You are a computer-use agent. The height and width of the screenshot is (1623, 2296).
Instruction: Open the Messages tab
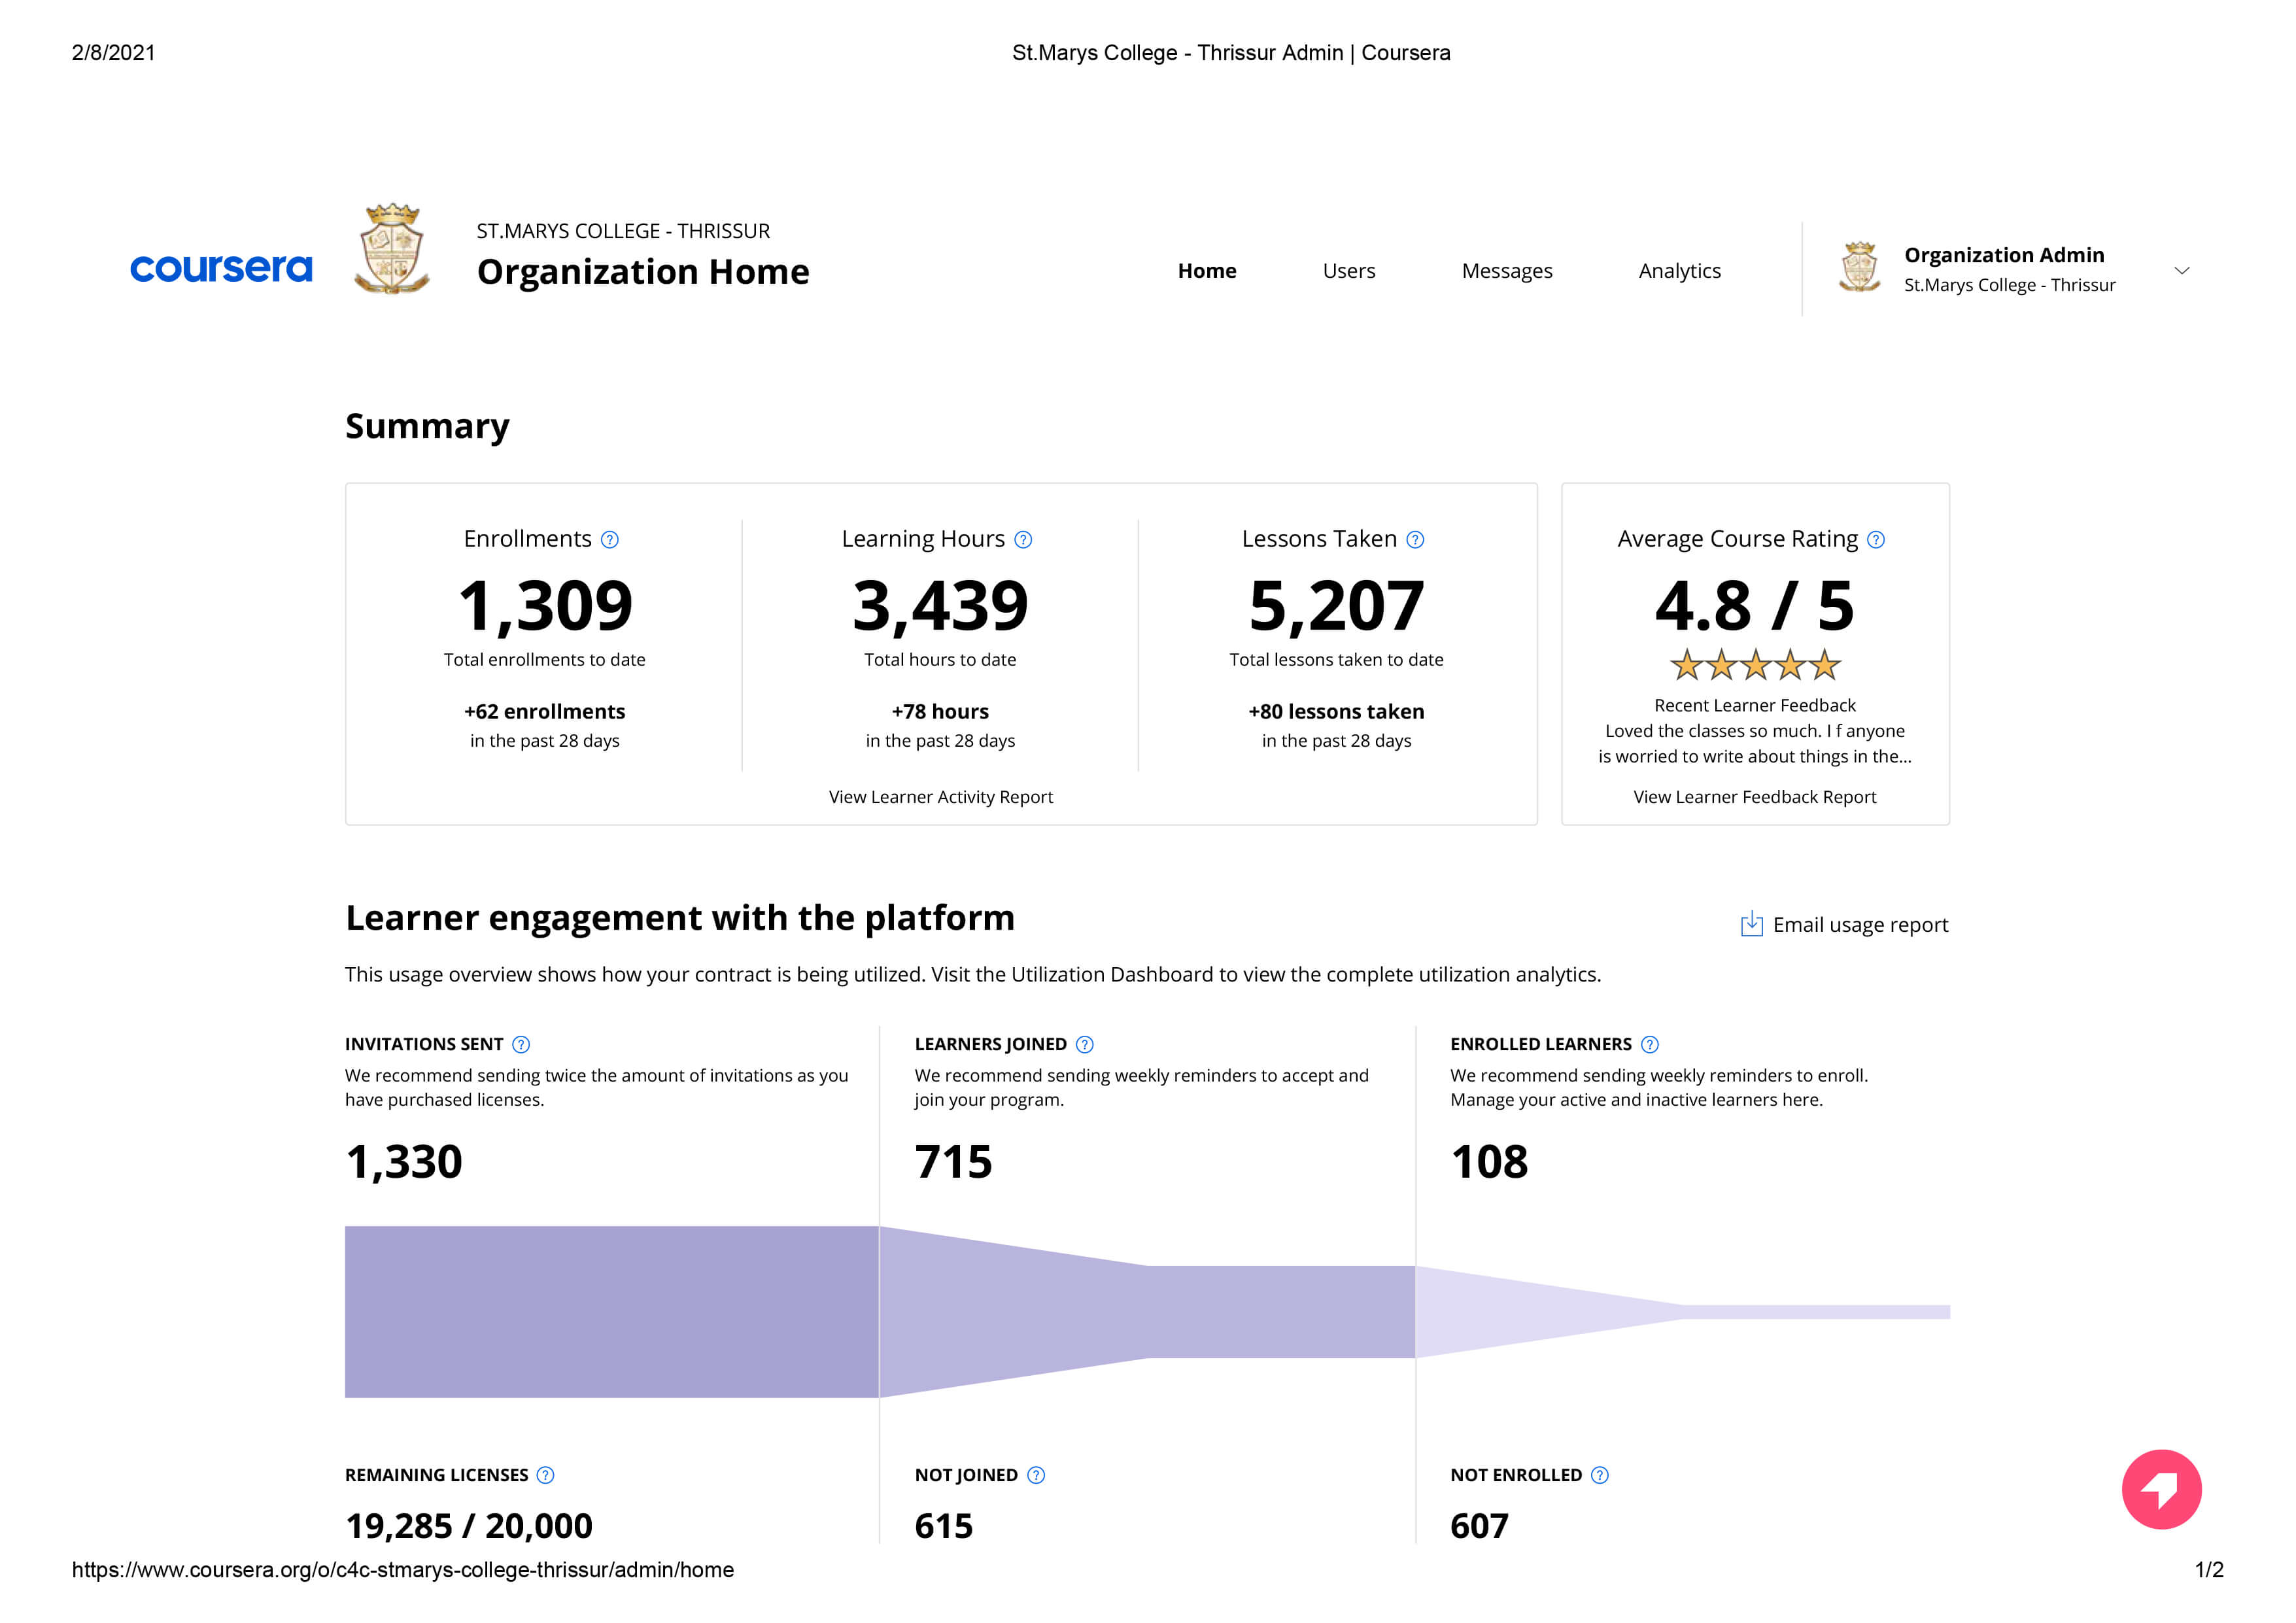click(x=1507, y=271)
